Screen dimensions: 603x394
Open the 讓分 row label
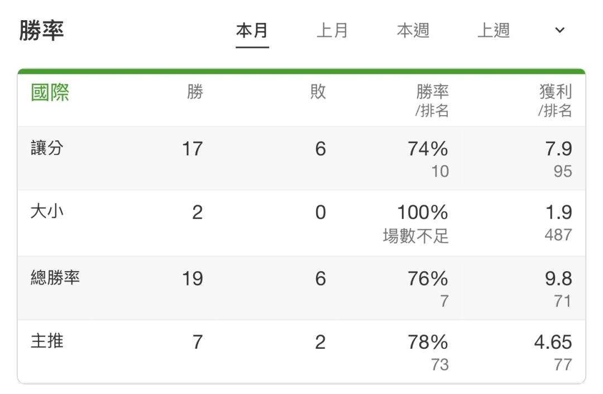point(47,148)
